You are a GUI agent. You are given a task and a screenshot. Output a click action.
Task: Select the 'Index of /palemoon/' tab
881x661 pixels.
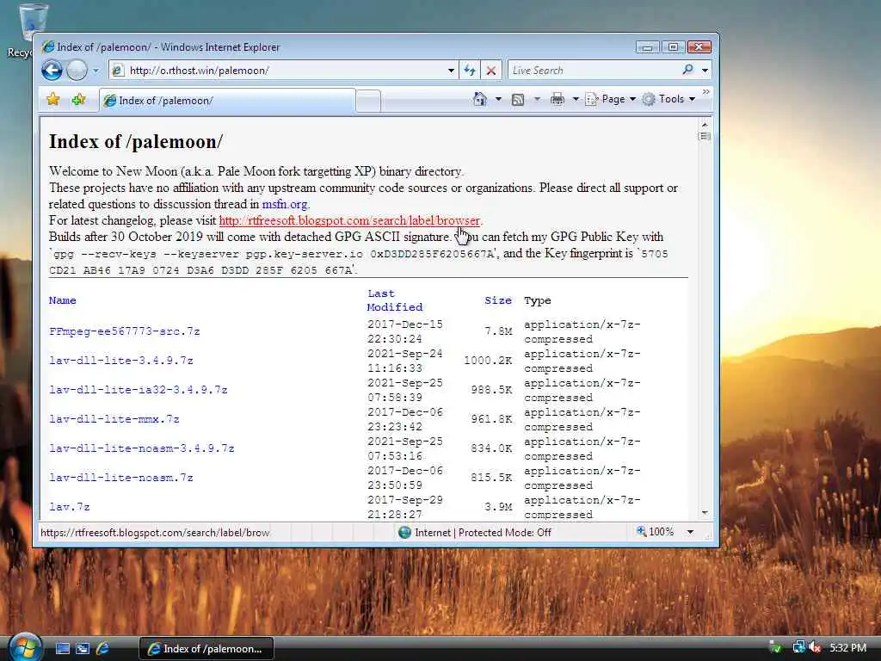coord(227,101)
